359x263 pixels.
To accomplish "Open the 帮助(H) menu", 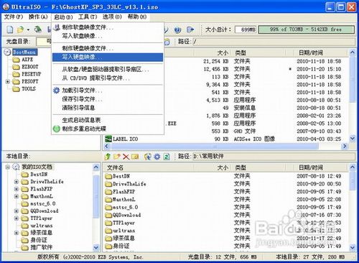I will click(137, 17).
